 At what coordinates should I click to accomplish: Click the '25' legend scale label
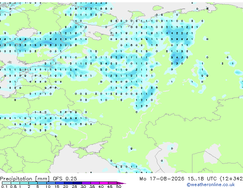tap(74, 186)
